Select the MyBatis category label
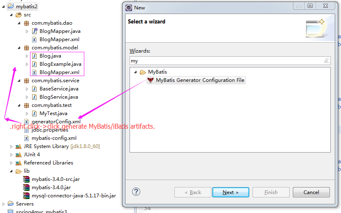The height and width of the screenshot is (213, 341). click(x=158, y=72)
